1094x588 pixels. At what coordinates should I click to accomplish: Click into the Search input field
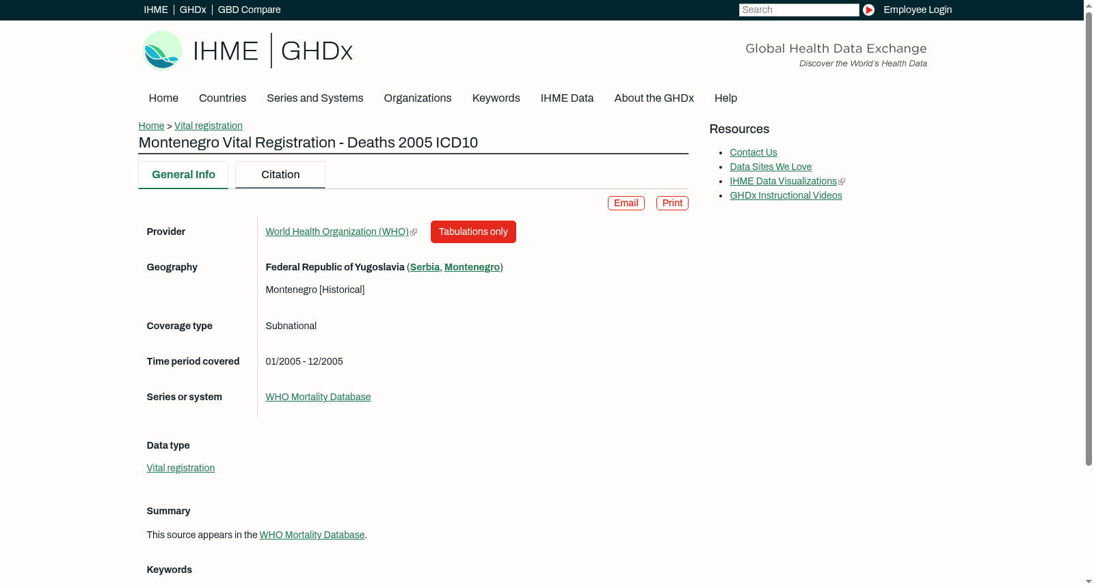pos(799,10)
